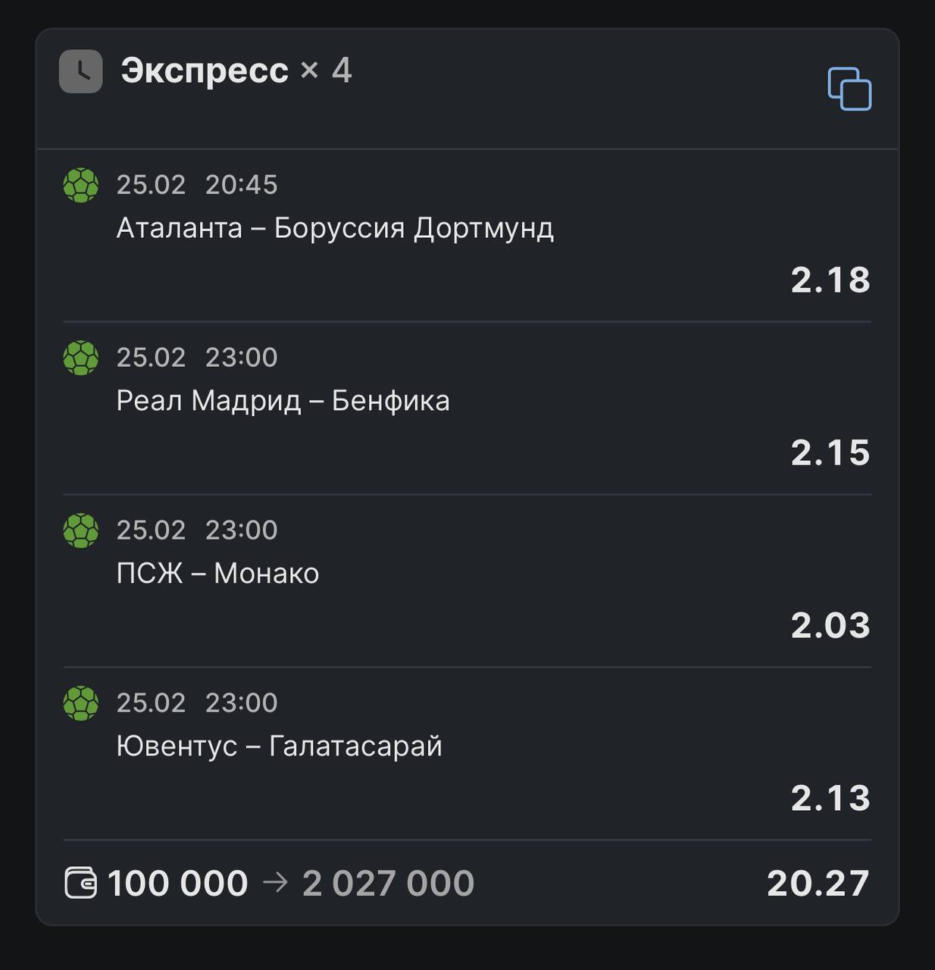
Task: Click the Экспресс × 4 title
Action: (x=236, y=71)
